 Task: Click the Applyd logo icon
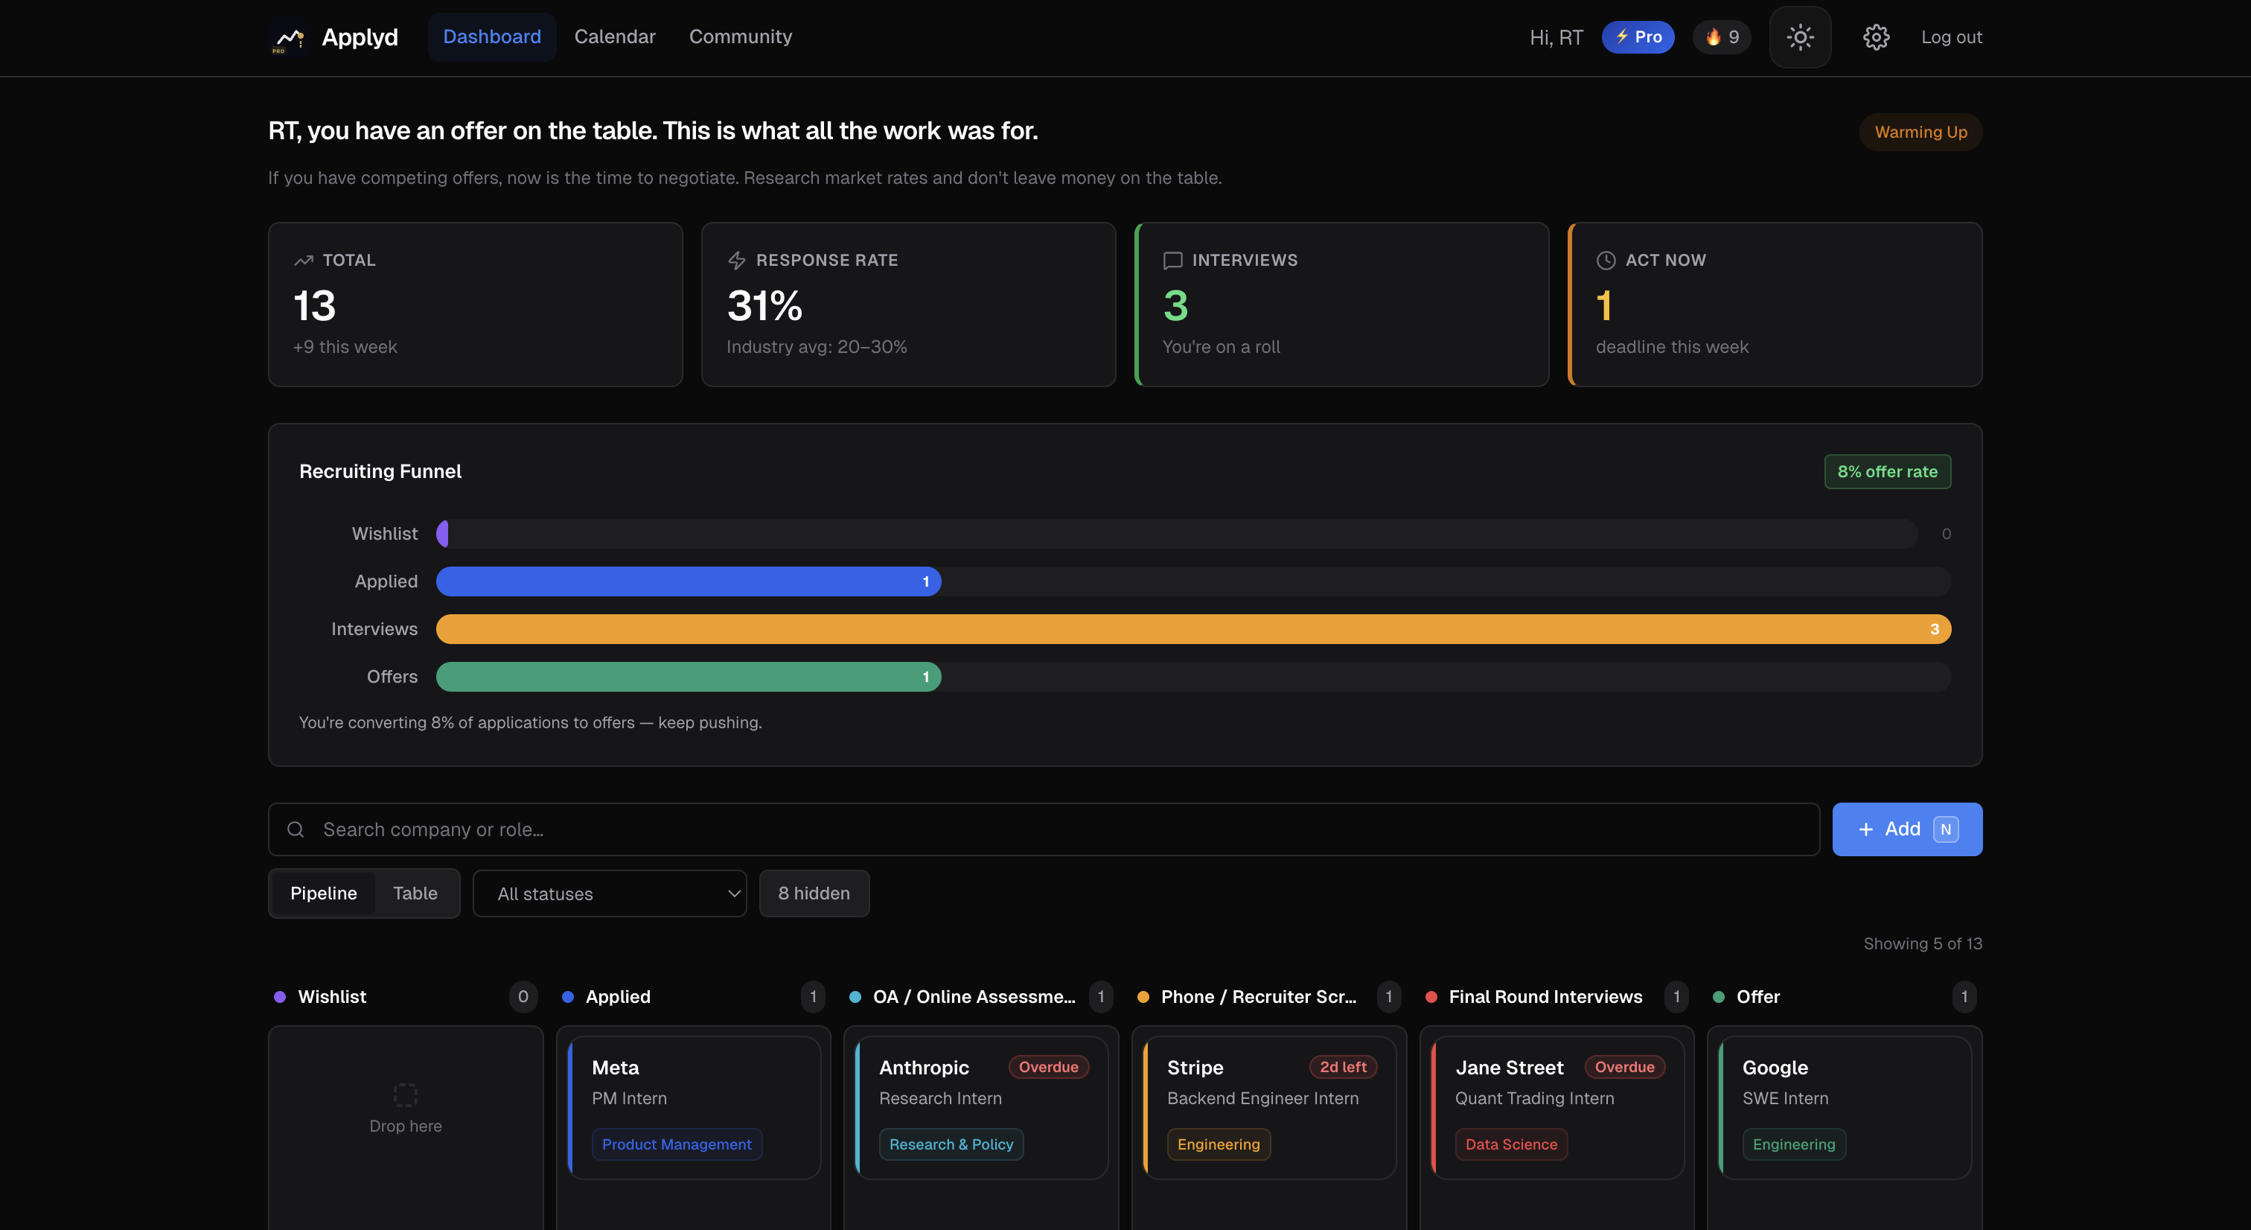[x=288, y=36]
